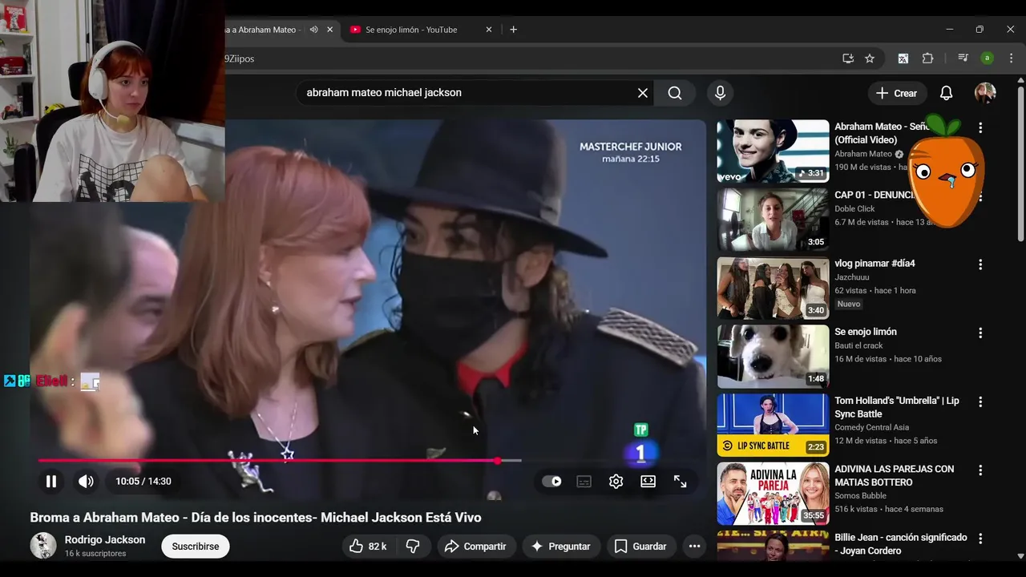Open 'ADIVINA LAS PAREJAS' video thumbnail

pos(773,494)
